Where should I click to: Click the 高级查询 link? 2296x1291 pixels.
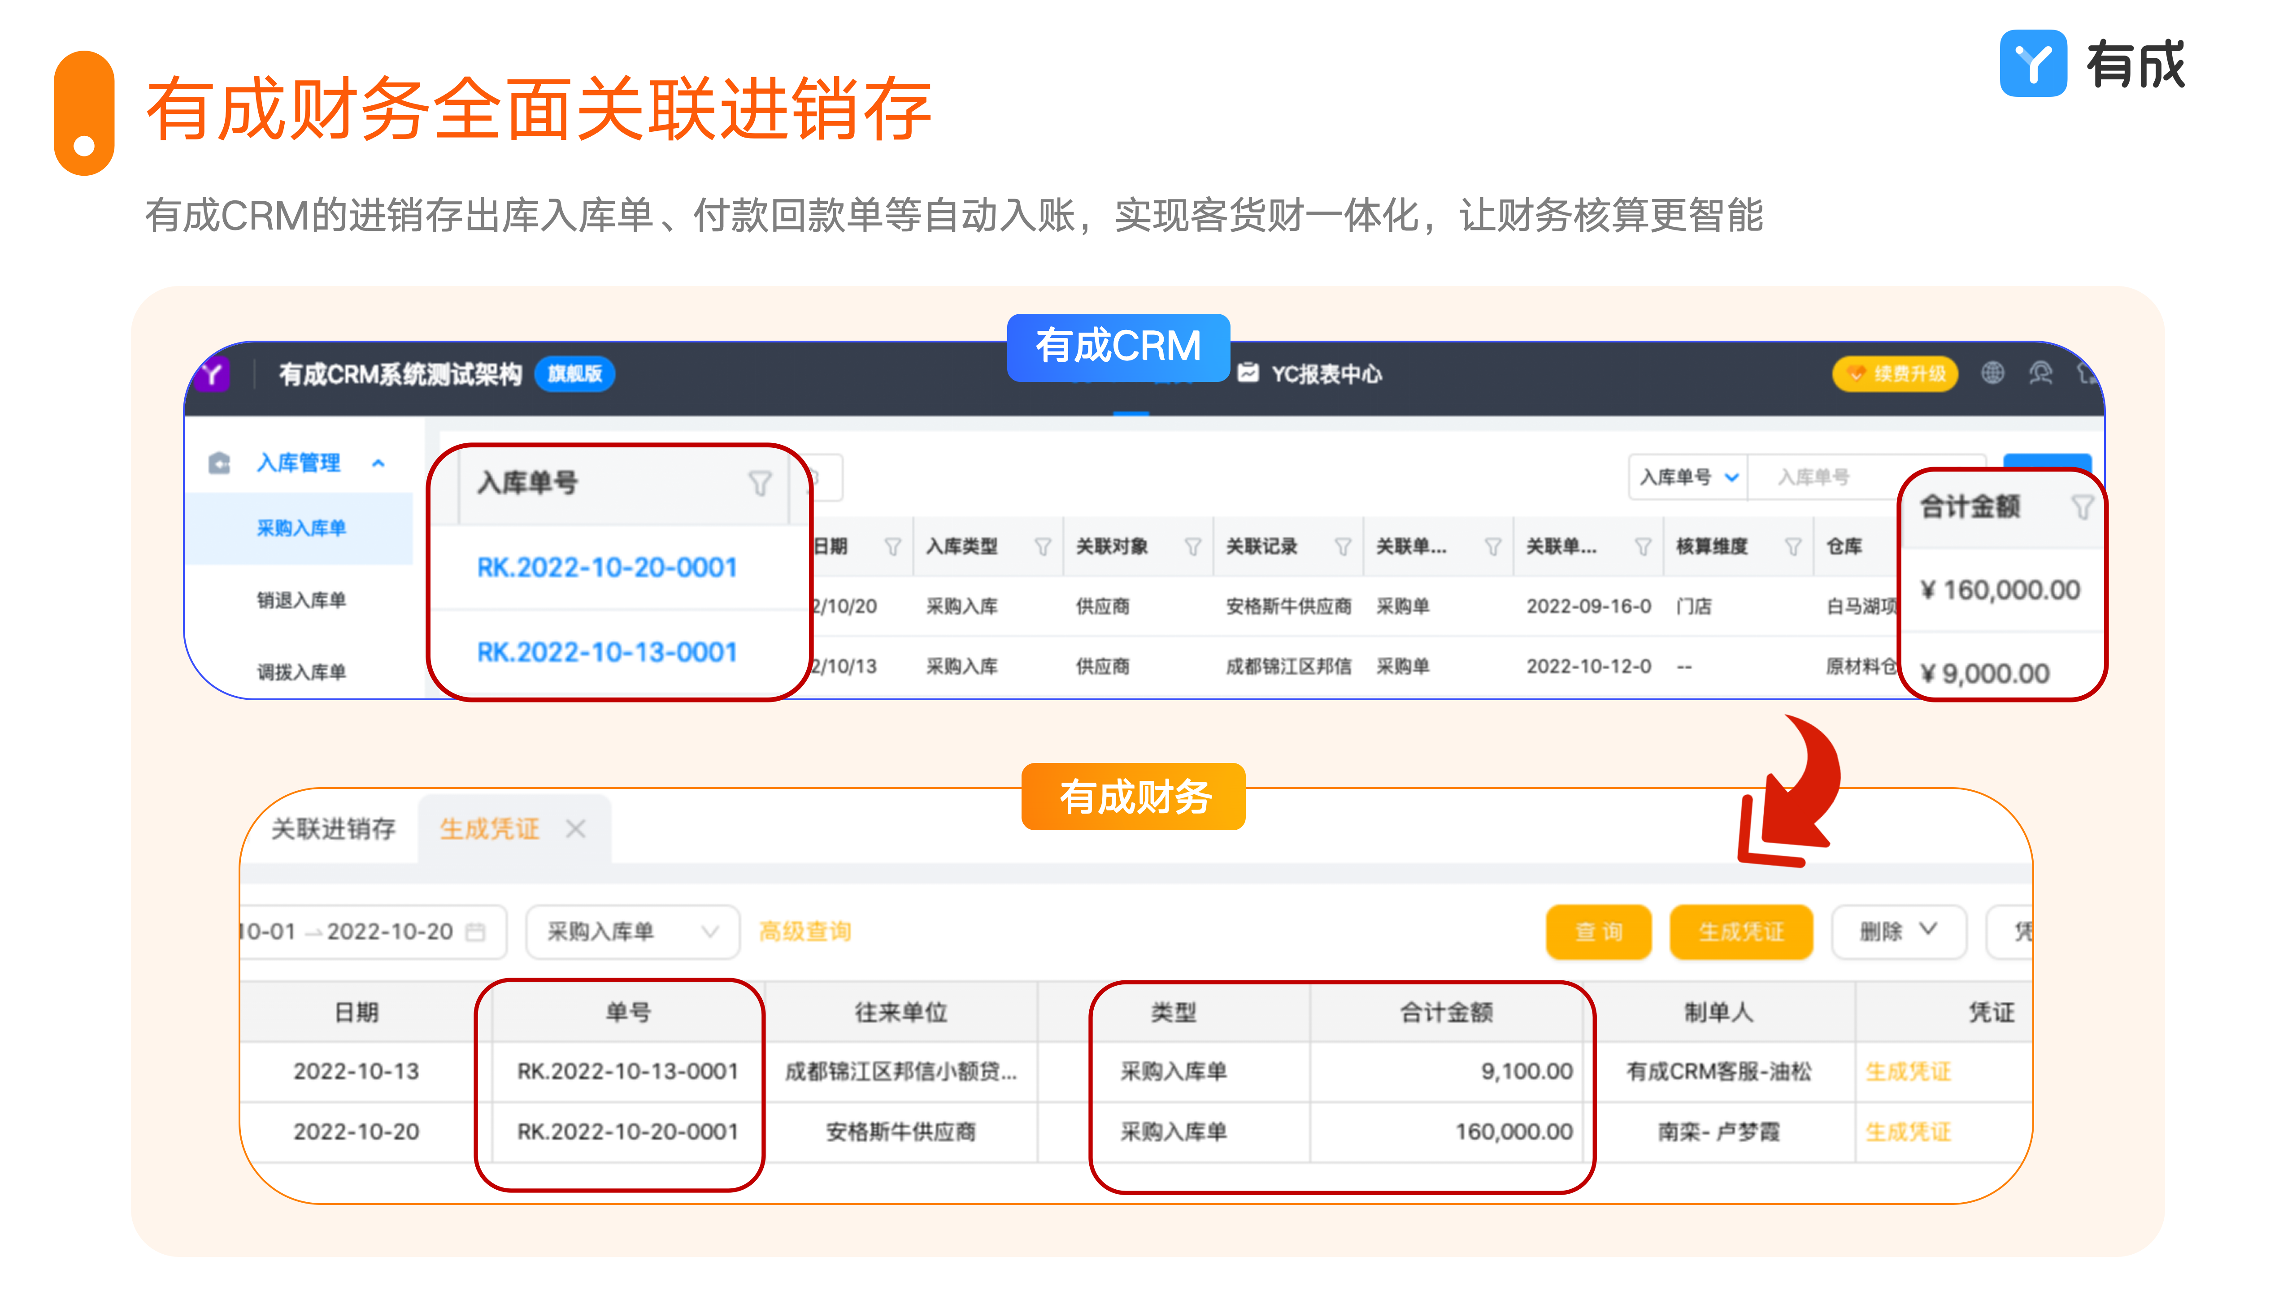(805, 931)
